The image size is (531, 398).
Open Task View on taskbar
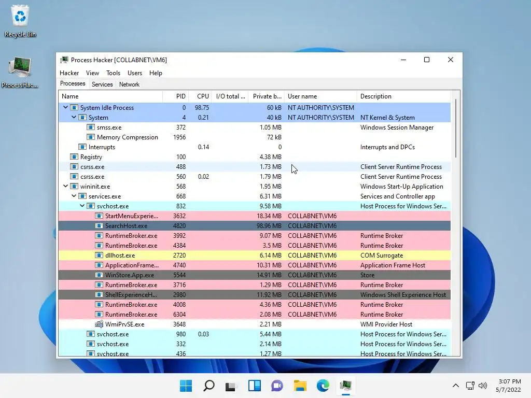(231, 386)
